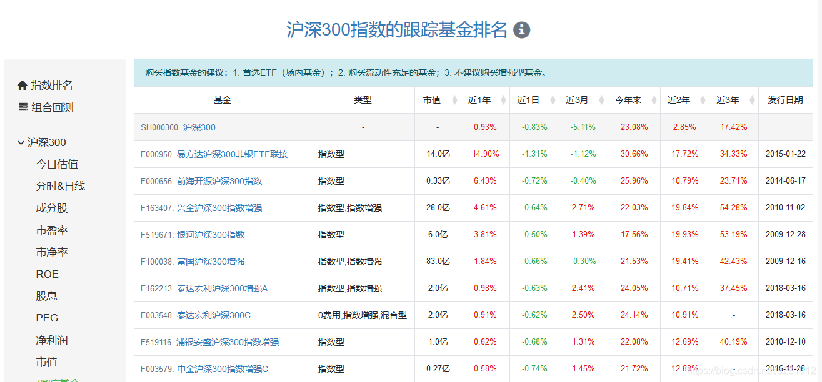Image resolution: width=822 pixels, height=382 pixels.
Task: Click the home icon next to 指数排名
Action: pos(23,85)
